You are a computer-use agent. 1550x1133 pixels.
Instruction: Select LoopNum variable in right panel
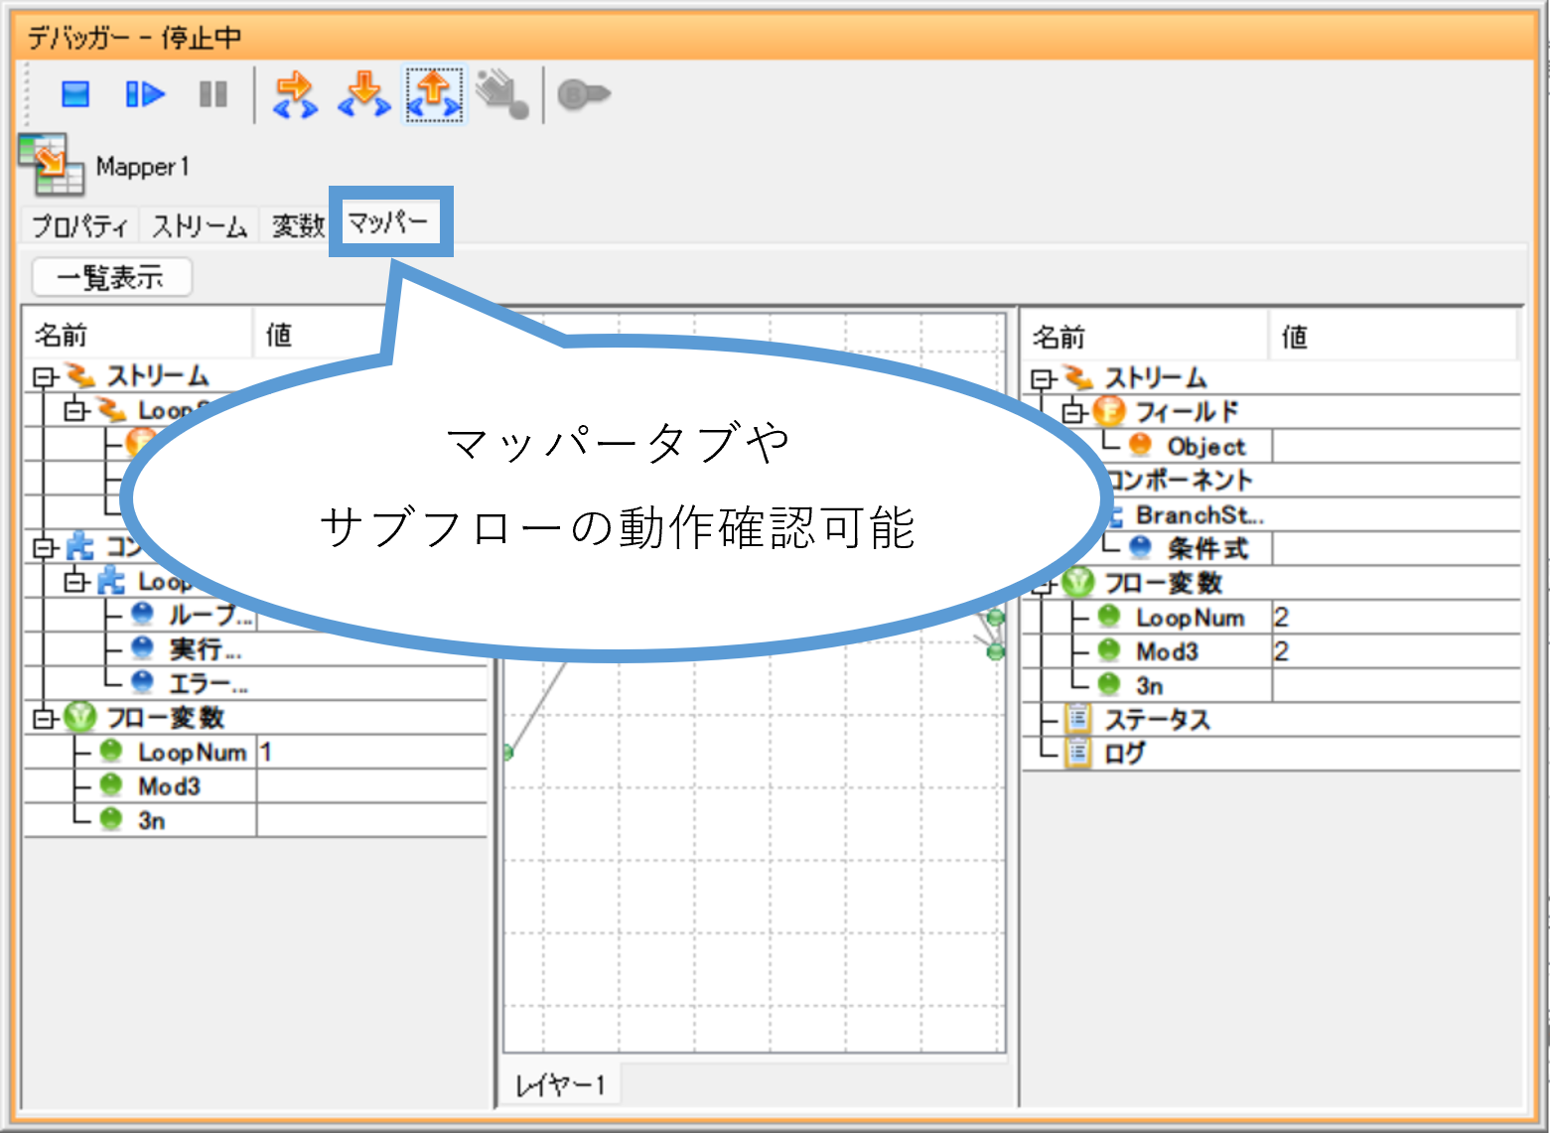[1190, 618]
